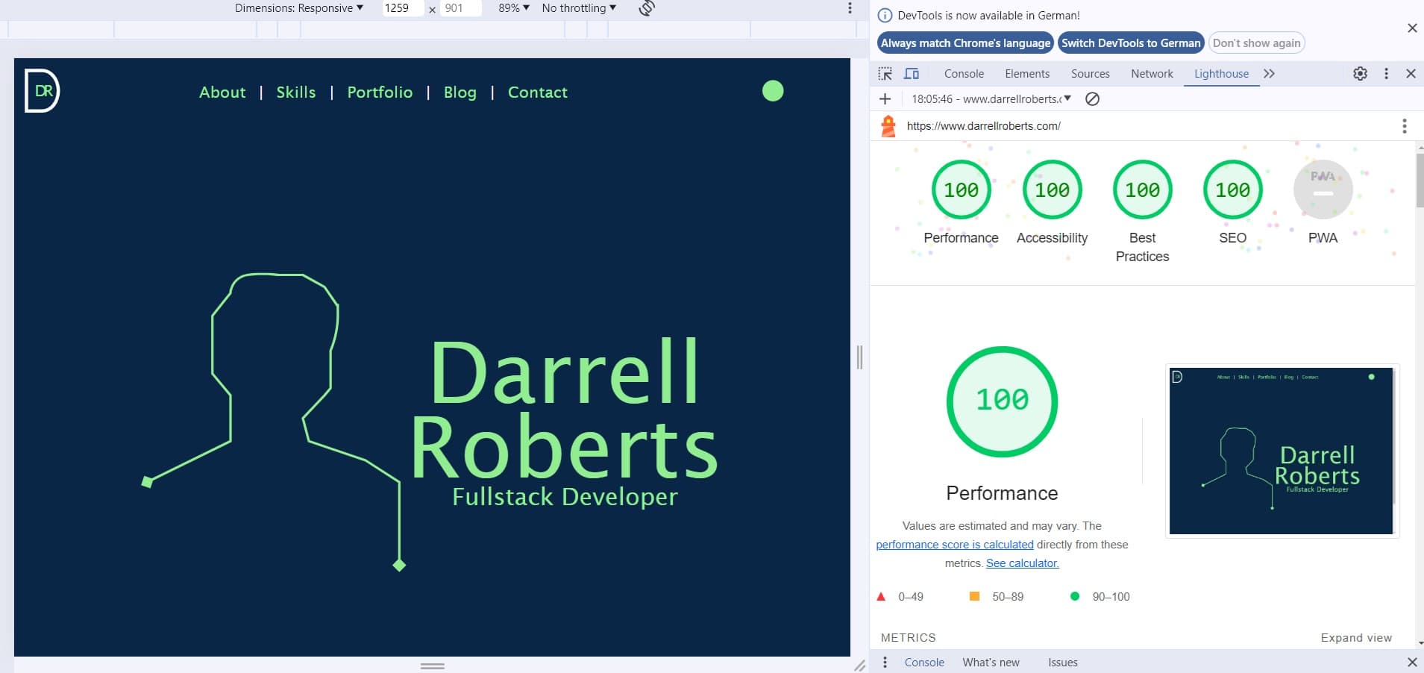
Task: Open the Dimensions: Responsive dropdown
Action: tap(299, 8)
